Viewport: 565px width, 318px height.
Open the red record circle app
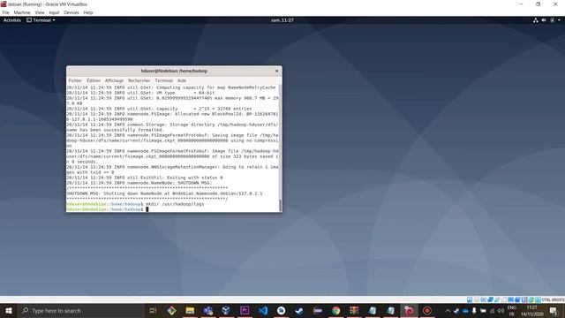click(427, 310)
